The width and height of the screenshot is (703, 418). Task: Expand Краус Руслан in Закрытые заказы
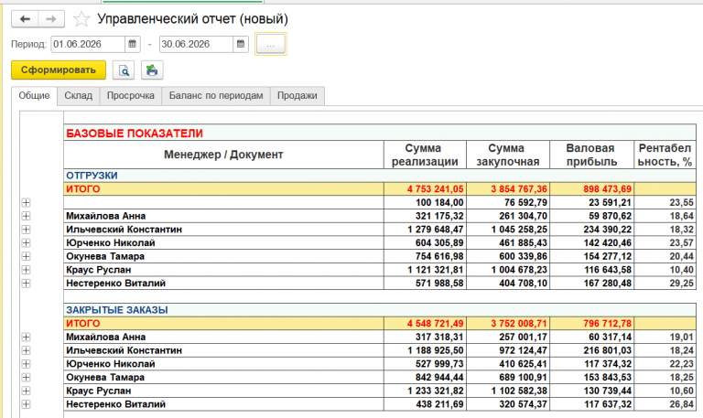pyautogui.click(x=26, y=391)
